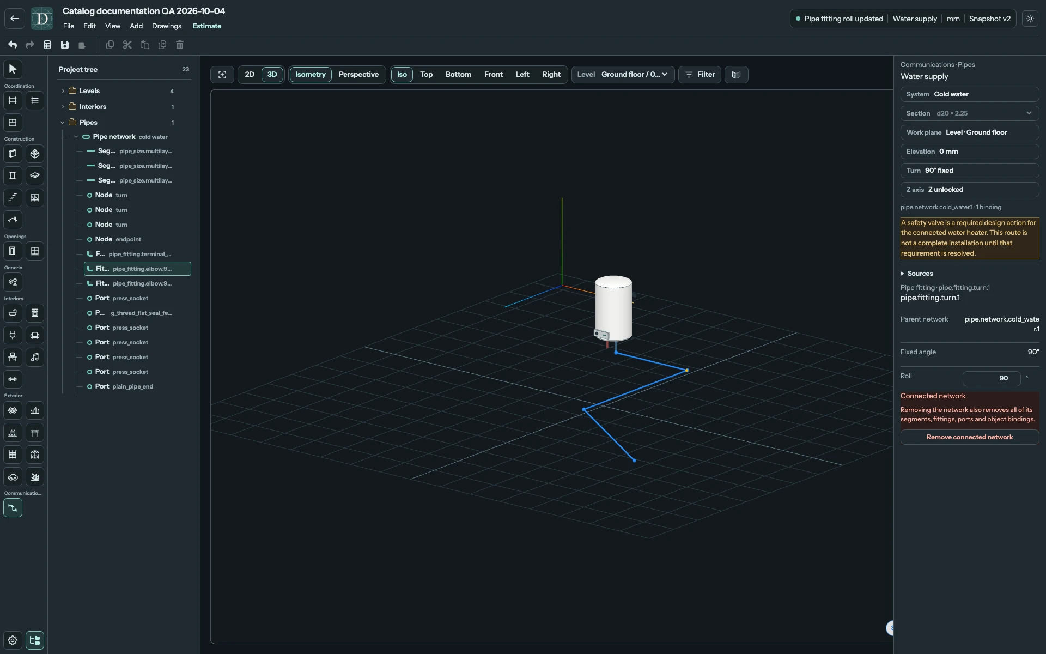This screenshot has width=1046, height=654.
Task: Open the Section d20×2.25 dropdown
Action: tap(970, 113)
